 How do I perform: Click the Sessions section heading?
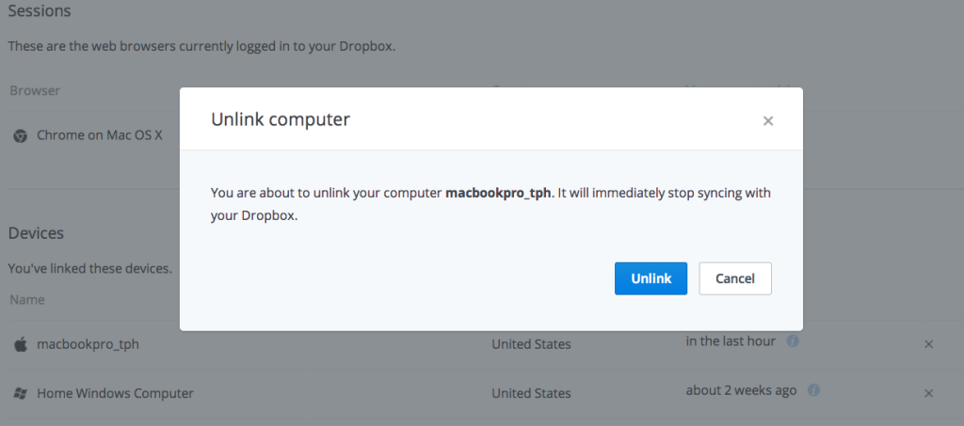(40, 10)
